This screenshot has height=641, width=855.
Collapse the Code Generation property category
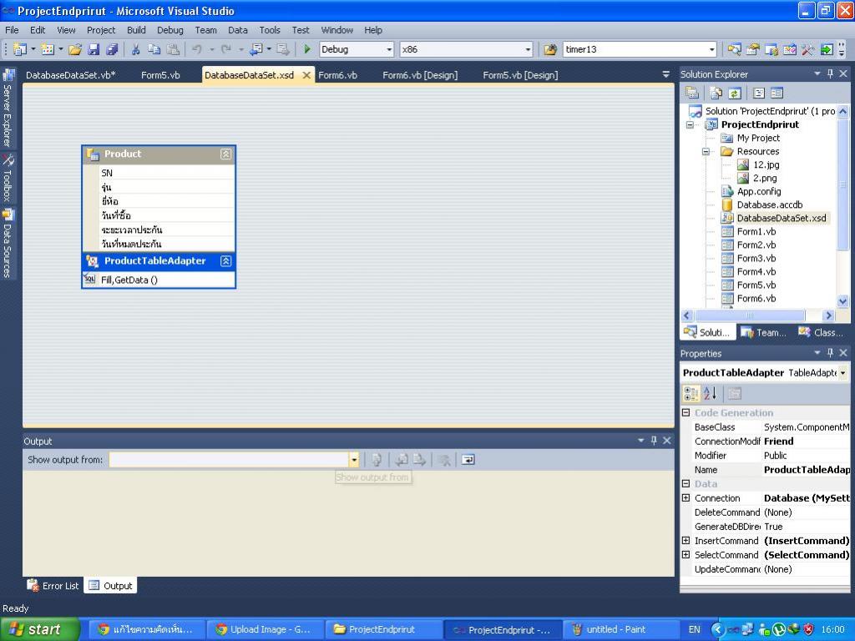coord(686,412)
